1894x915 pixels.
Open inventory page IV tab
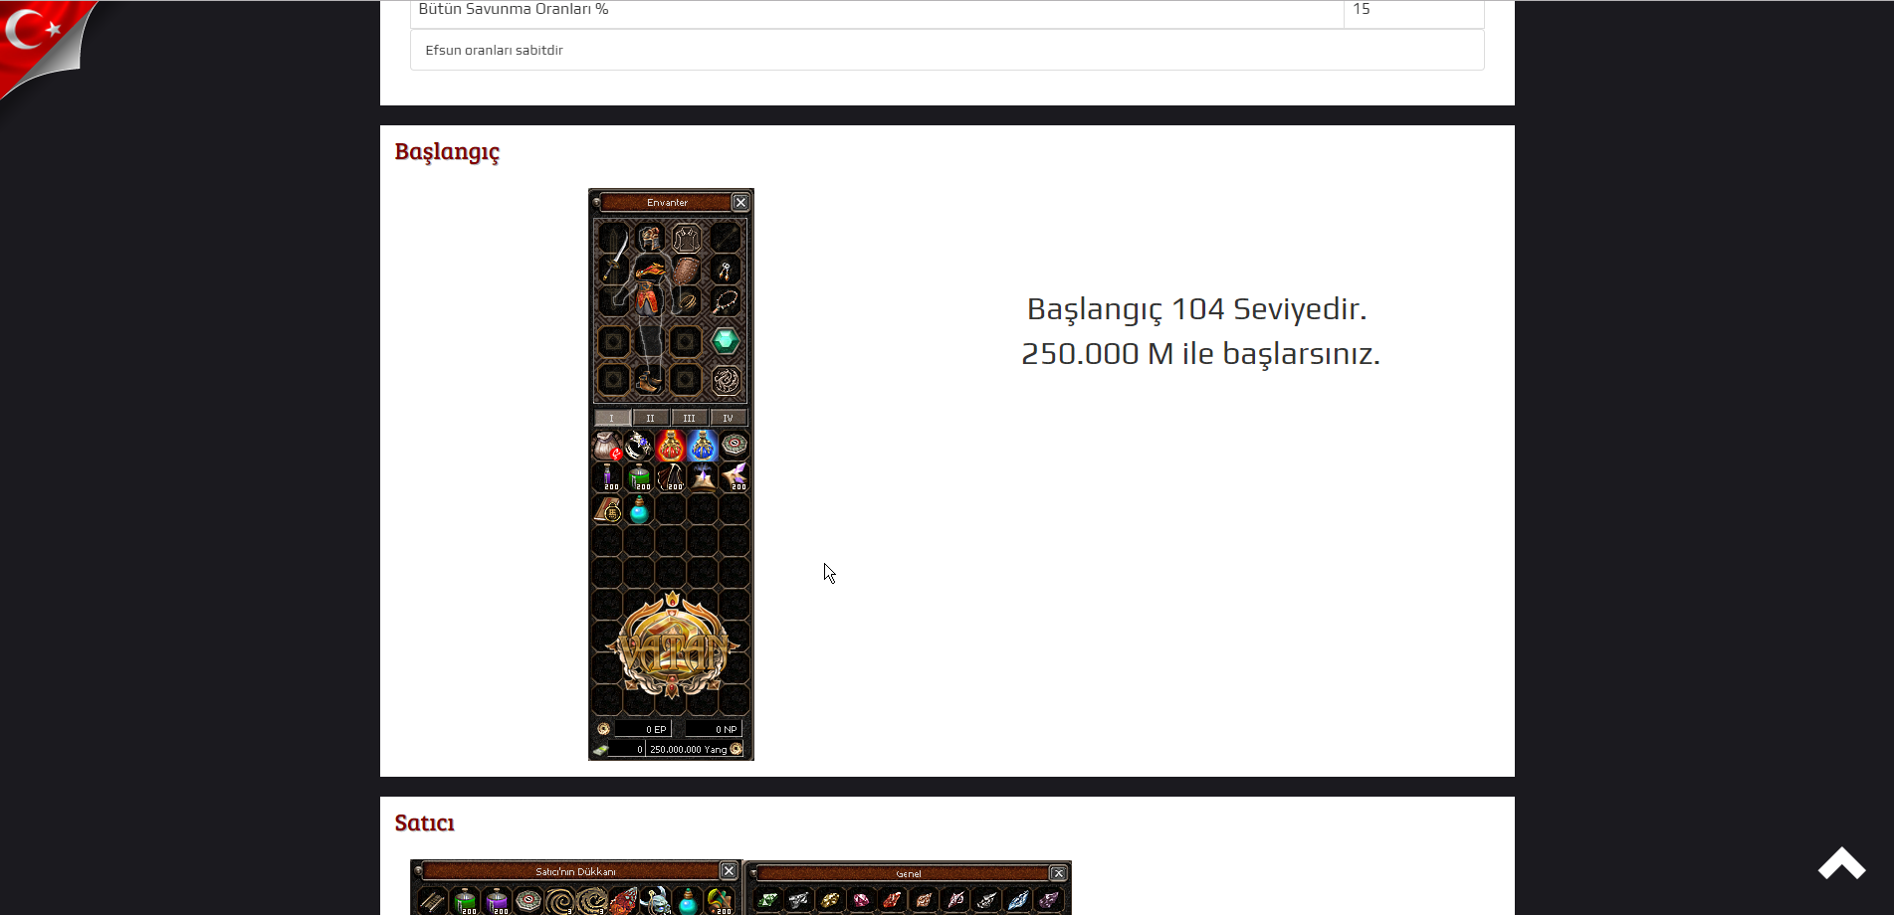(x=728, y=418)
